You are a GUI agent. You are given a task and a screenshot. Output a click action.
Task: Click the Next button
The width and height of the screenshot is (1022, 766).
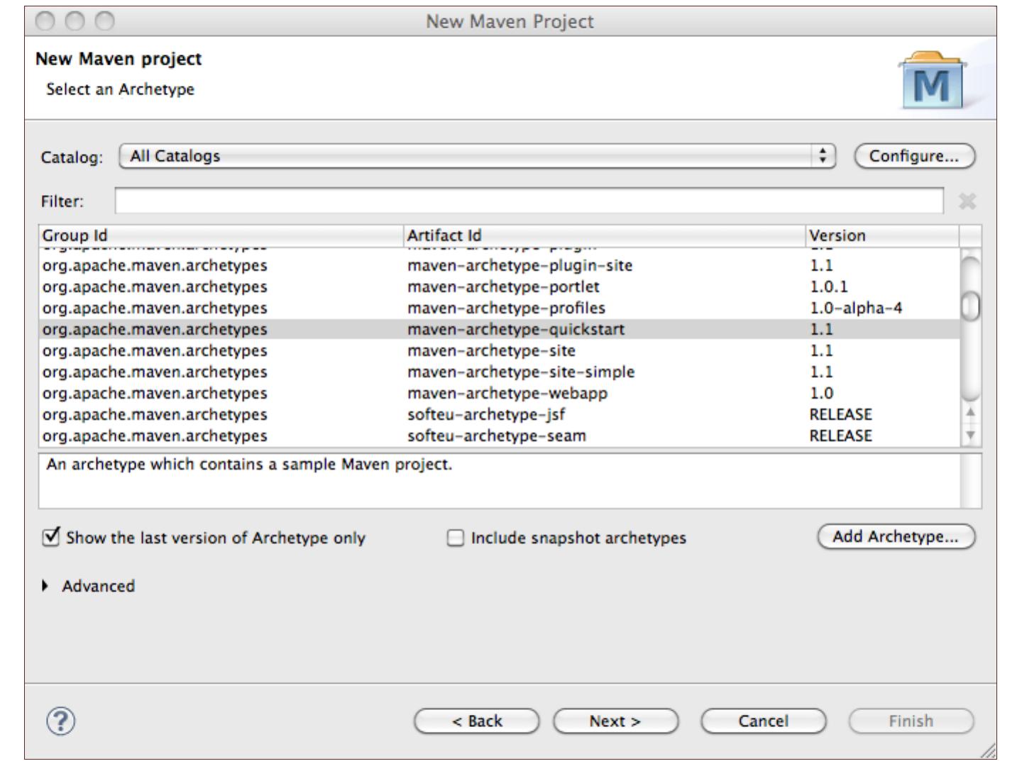[615, 721]
